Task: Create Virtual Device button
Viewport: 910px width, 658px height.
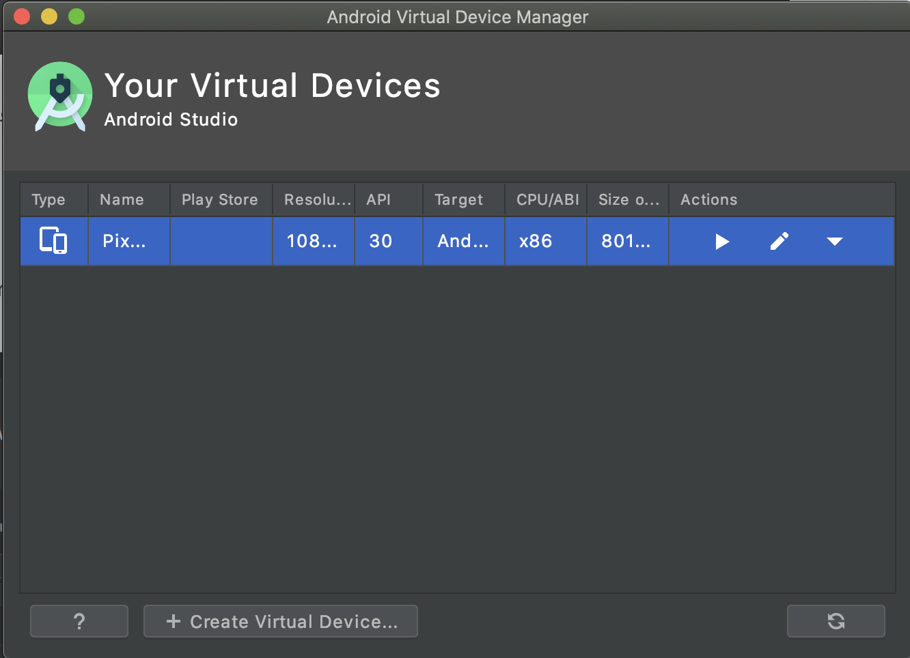Action: [x=281, y=621]
